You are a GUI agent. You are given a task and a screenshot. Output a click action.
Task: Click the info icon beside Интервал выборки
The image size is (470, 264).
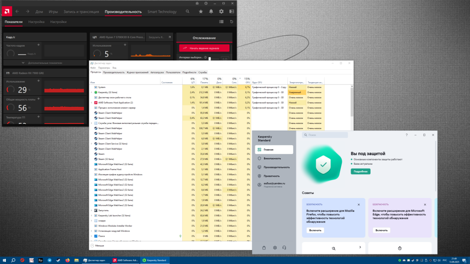click(x=206, y=57)
